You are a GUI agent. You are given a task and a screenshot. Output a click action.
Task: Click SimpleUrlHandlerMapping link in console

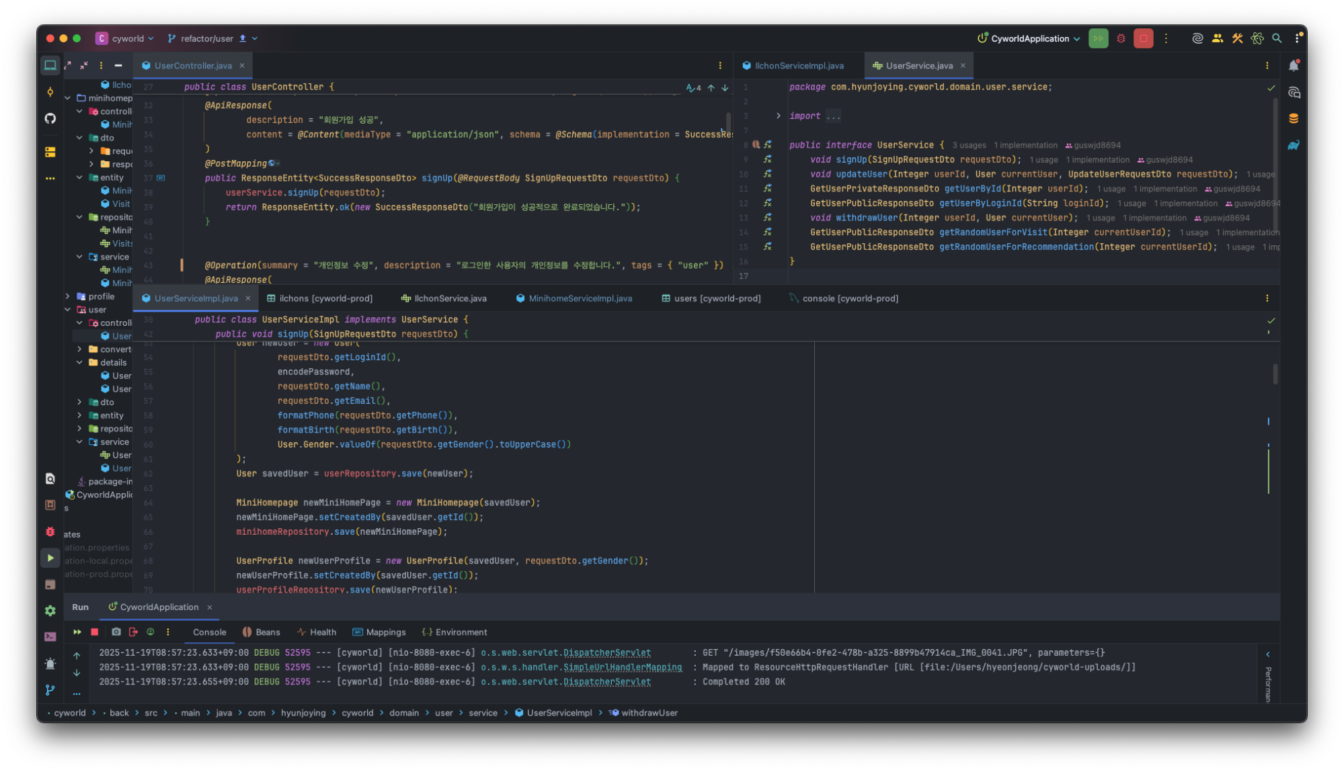622,667
